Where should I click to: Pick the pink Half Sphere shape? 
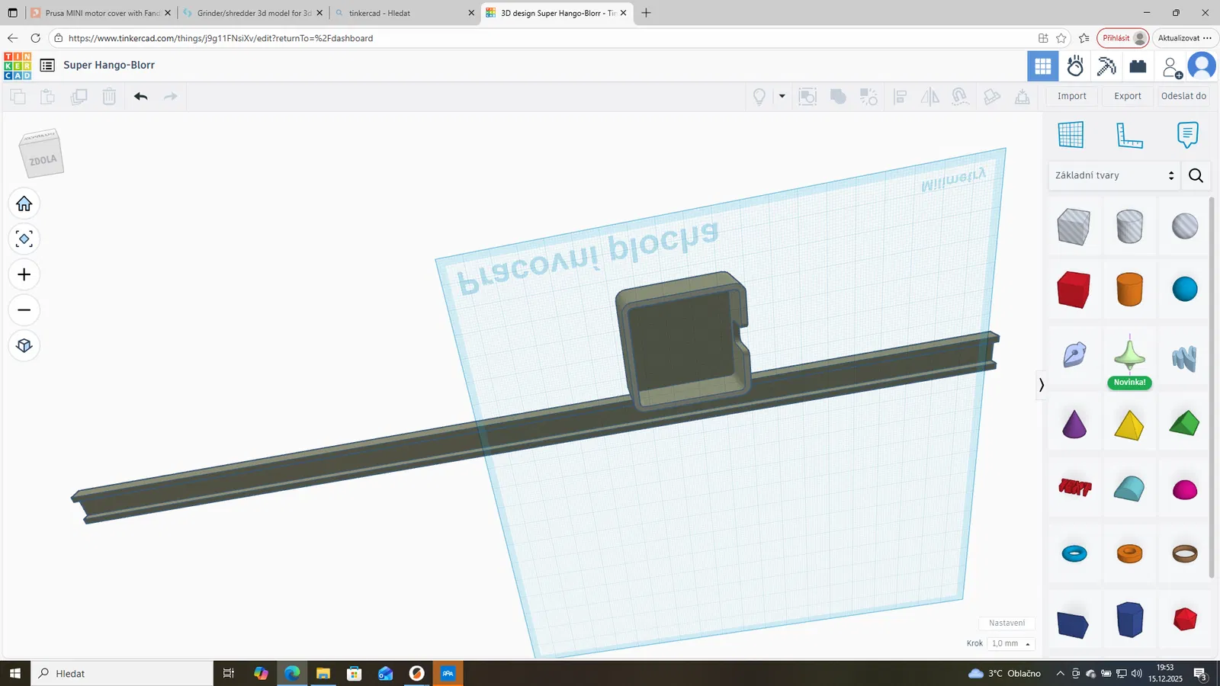pyautogui.click(x=1185, y=489)
